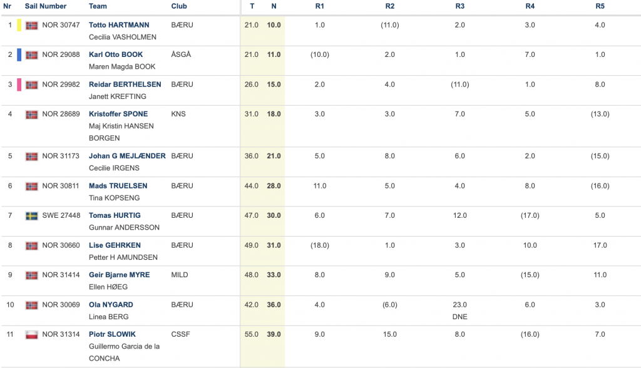Click the Polish flag beside NOR 31314
This screenshot has width=641, height=368.
coord(31,335)
